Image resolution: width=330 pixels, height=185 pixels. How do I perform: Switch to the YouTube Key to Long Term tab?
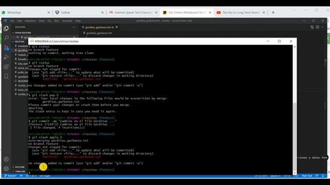tap(241, 12)
